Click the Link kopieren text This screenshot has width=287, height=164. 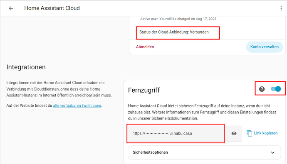[x=266, y=133]
